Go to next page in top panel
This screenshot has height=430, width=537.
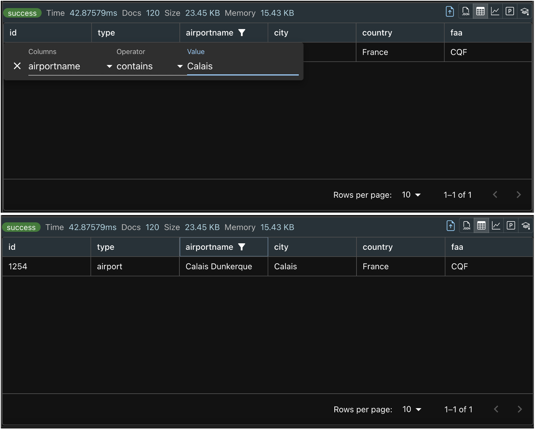(x=519, y=195)
